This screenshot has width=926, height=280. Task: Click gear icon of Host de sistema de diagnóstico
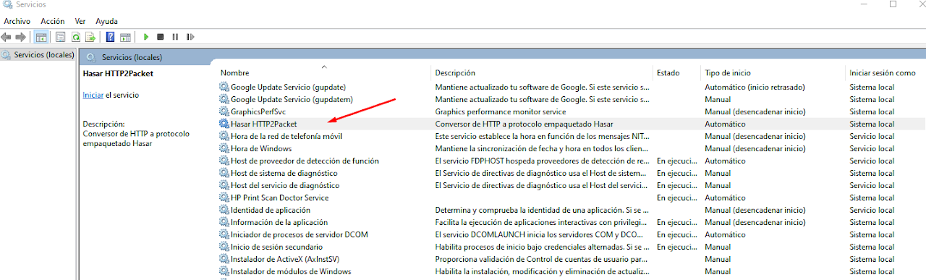point(224,173)
